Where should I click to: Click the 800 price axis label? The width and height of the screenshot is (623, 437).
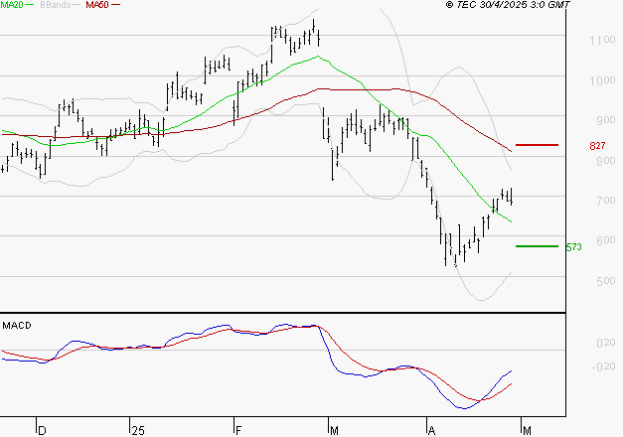point(605,161)
